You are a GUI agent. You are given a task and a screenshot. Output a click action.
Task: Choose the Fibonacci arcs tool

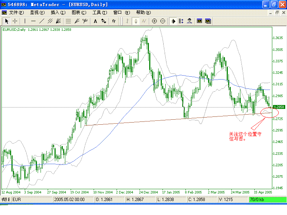85,21
